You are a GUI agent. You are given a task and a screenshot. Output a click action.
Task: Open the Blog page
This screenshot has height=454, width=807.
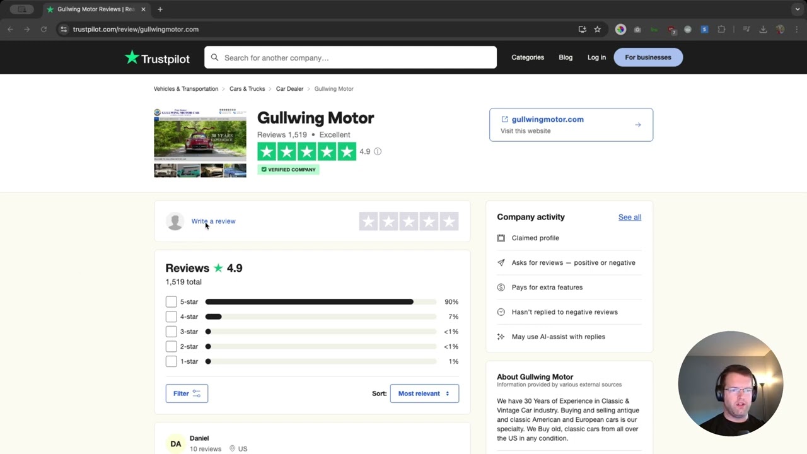click(x=566, y=57)
